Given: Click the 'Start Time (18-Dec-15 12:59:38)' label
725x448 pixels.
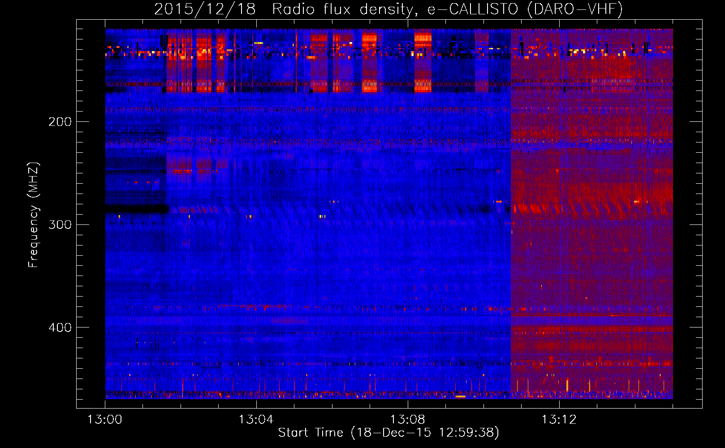Looking at the screenshot, I should pyautogui.click(x=388, y=433).
